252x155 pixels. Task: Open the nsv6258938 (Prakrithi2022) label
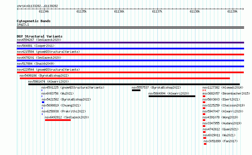pyautogui.click(x=64, y=111)
